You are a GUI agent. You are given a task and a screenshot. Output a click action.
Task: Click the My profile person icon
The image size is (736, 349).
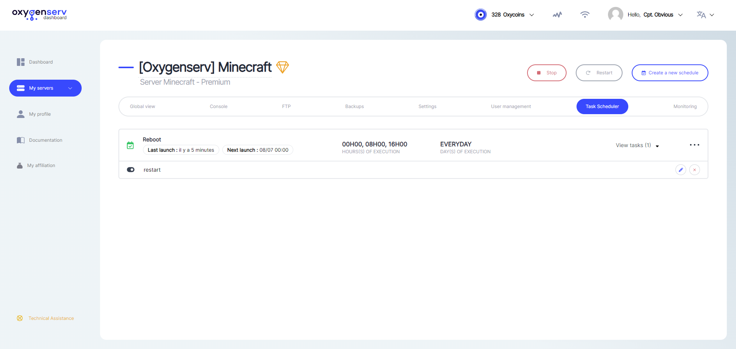tap(21, 114)
